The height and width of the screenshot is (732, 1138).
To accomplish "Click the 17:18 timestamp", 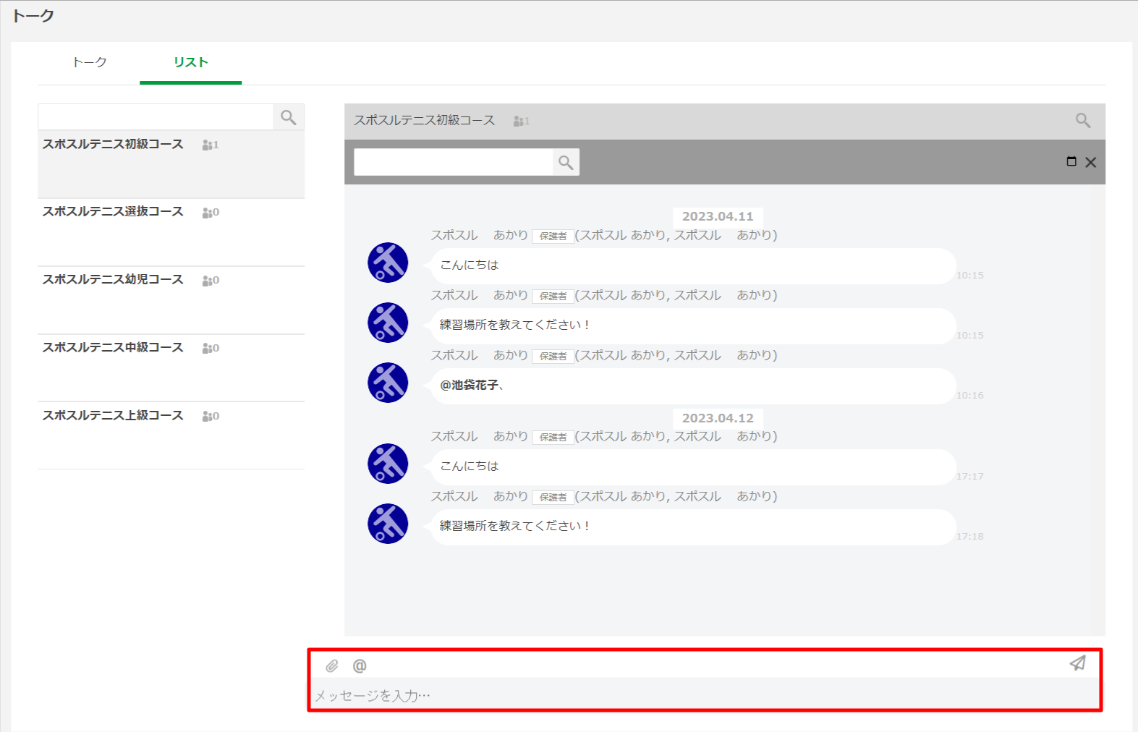I will (x=970, y=537).
